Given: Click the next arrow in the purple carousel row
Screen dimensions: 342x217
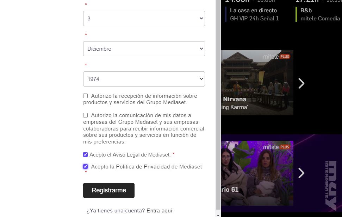Looking at the screenshot, I should 301,173.
